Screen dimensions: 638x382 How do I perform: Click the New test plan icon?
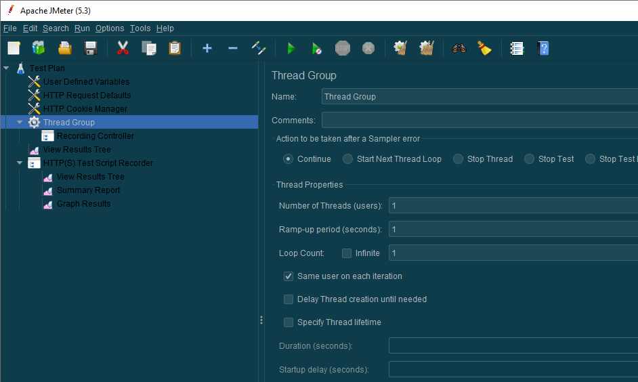click(x=14, y=48)
